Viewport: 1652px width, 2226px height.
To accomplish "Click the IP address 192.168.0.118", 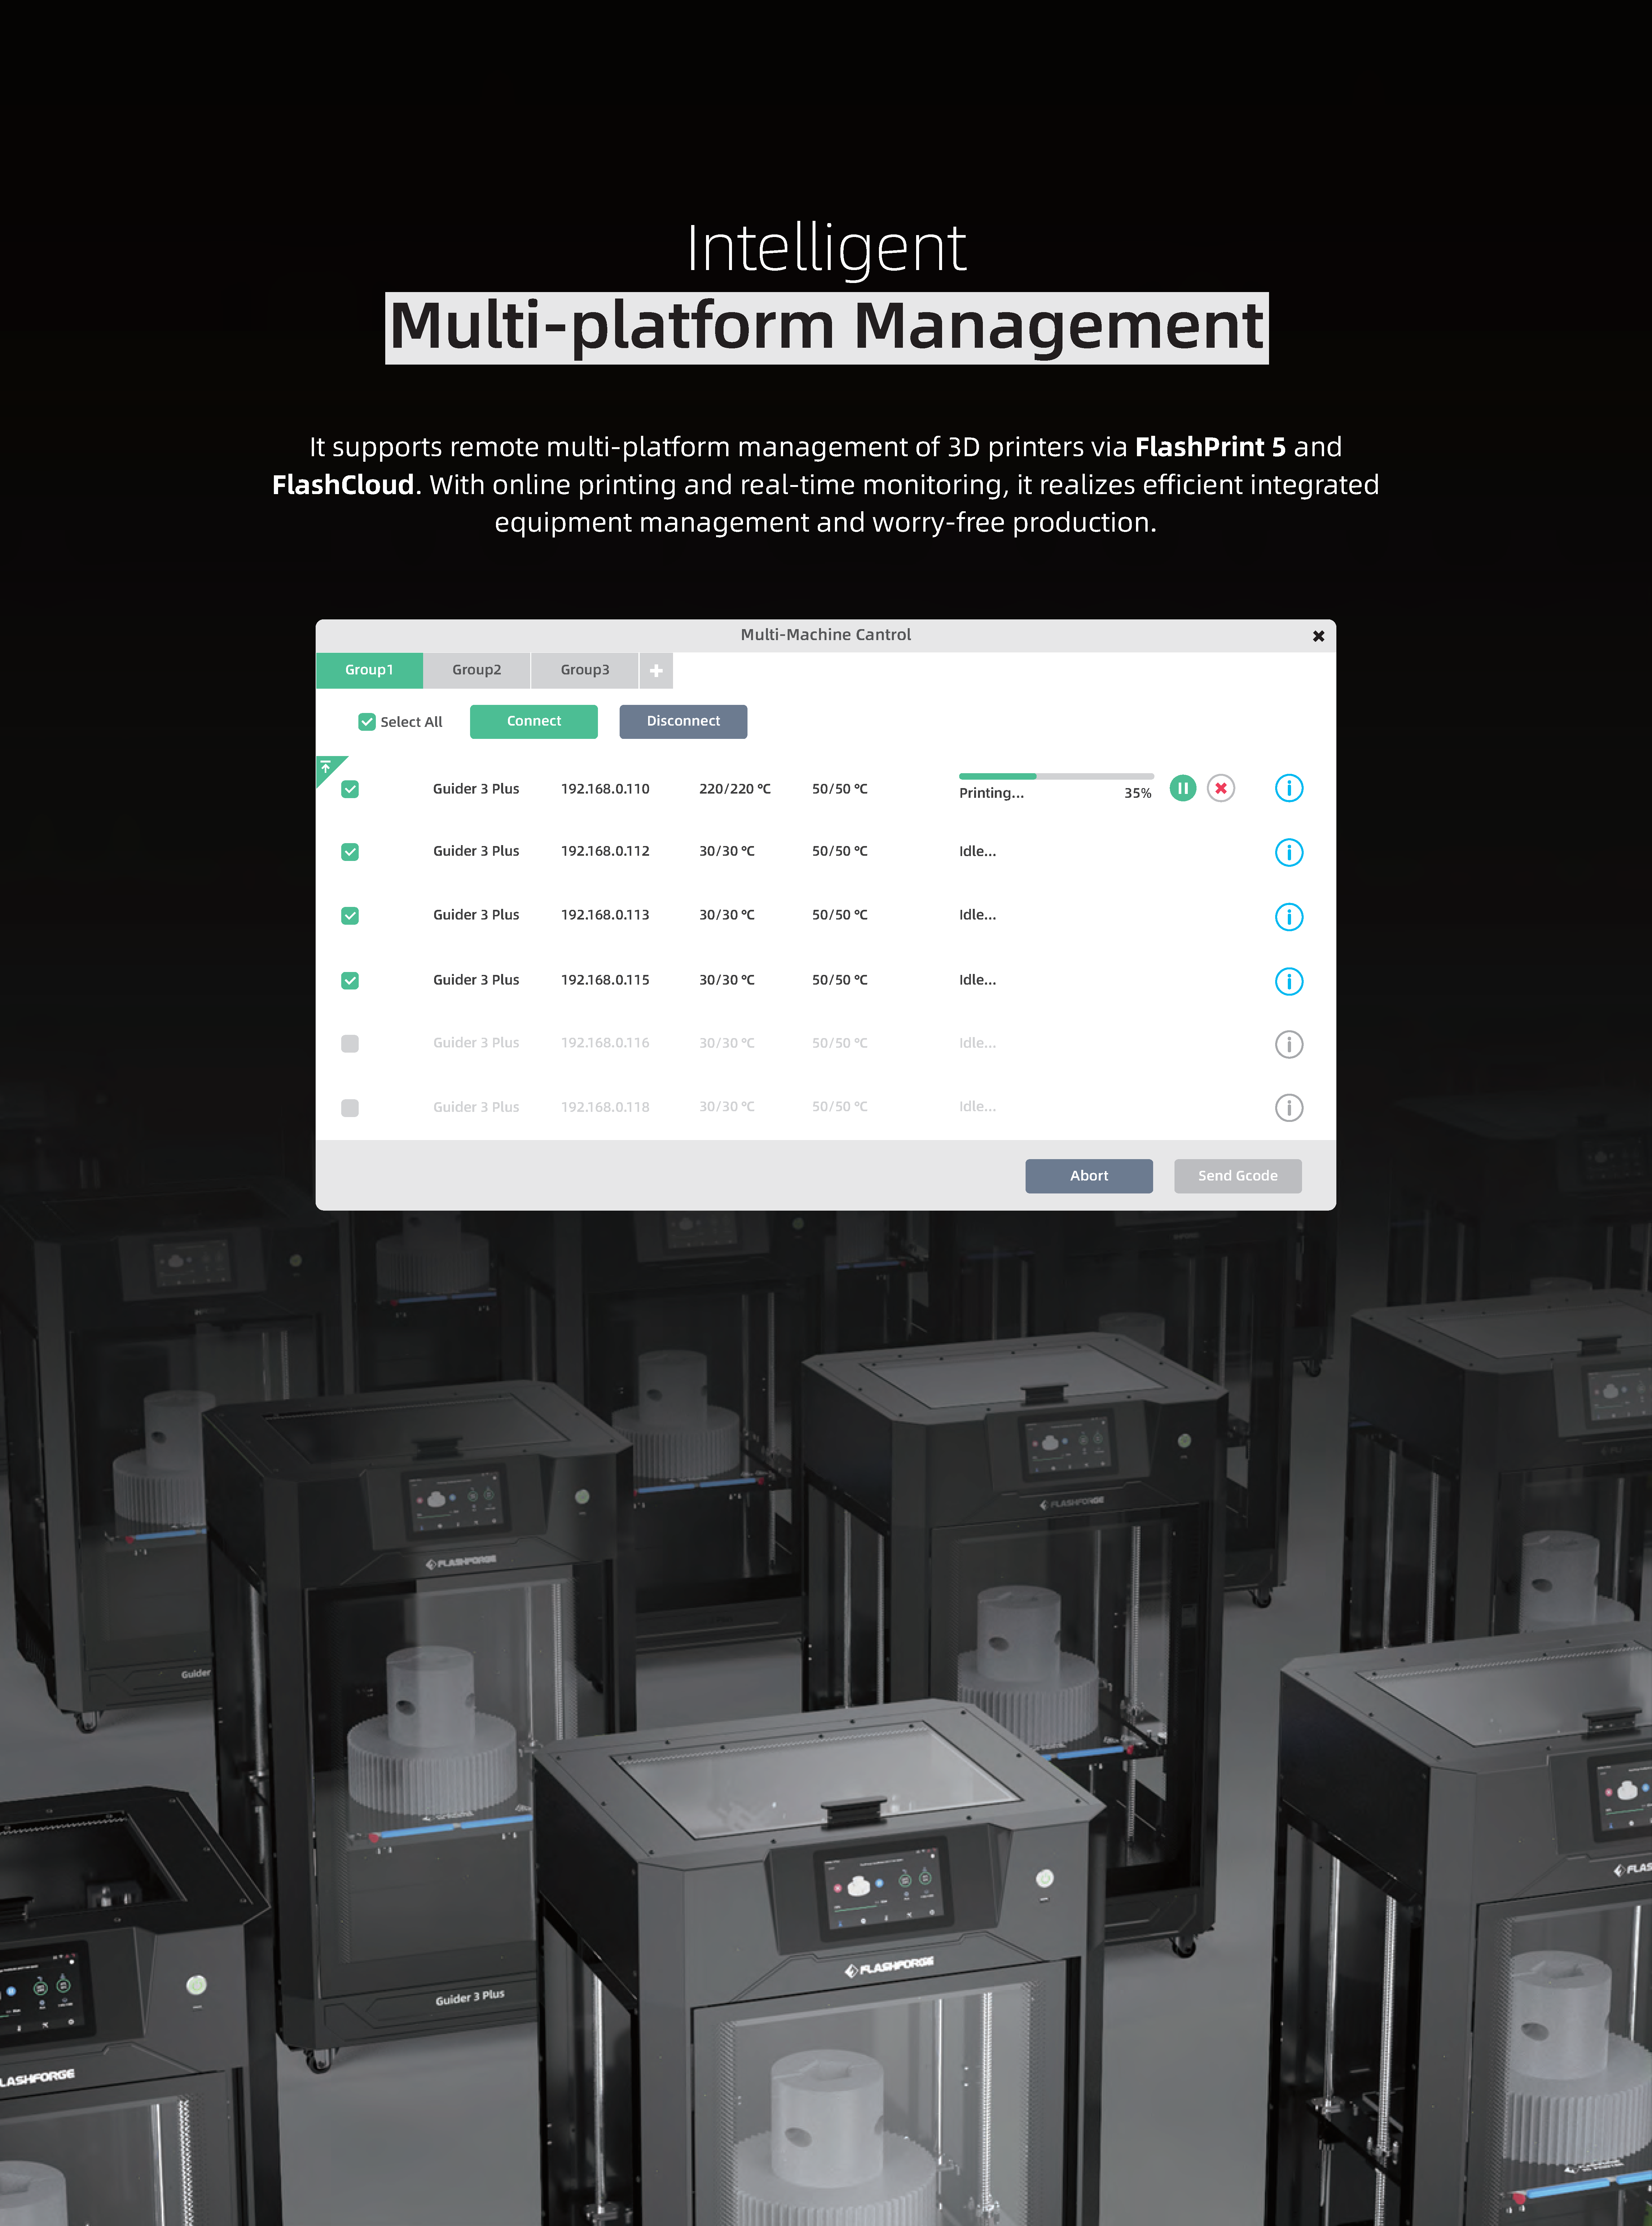I will tap(605, 1107).
